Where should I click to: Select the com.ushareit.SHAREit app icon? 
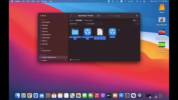(88, 32)
